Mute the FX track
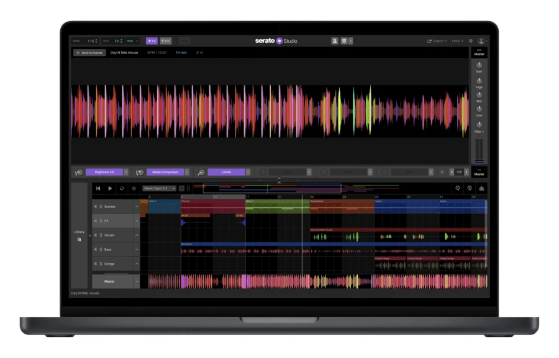This screenshot has width=559, height=358. click(96, 221)
